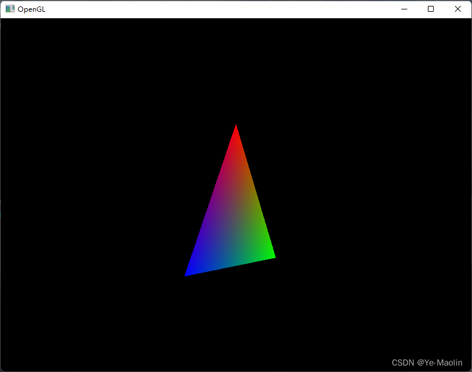Click the triangle's bottom edge

[x=230, y=266]
